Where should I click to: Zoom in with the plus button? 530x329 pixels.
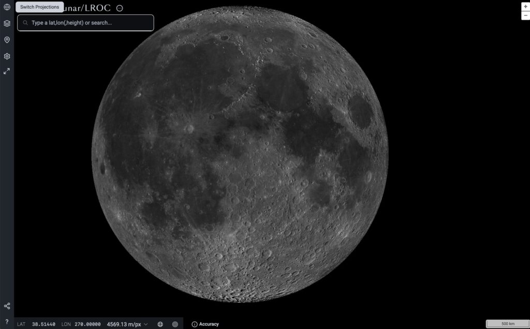tap(525, 7)
